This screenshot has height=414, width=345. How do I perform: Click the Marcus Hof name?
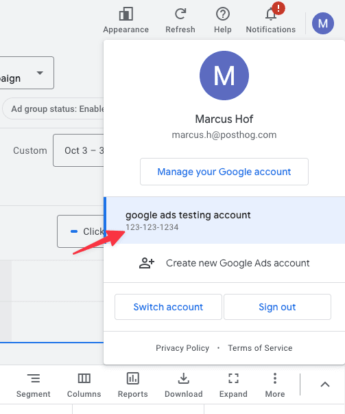click(224, 119)
